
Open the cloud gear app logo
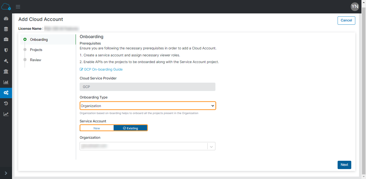click(x=6, y=6)
